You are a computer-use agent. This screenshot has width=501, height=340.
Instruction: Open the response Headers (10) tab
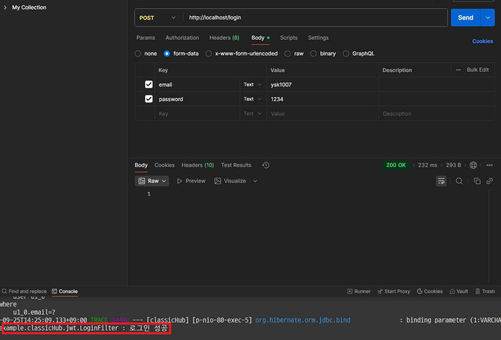point(198,165)
